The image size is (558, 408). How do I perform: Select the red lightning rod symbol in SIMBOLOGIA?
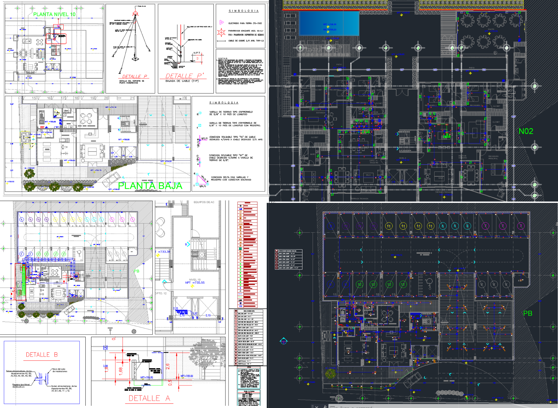point(221,32)
